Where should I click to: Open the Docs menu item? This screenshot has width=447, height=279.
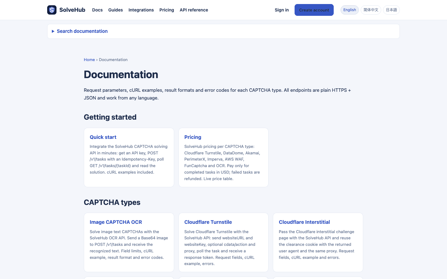coord(97,10)
